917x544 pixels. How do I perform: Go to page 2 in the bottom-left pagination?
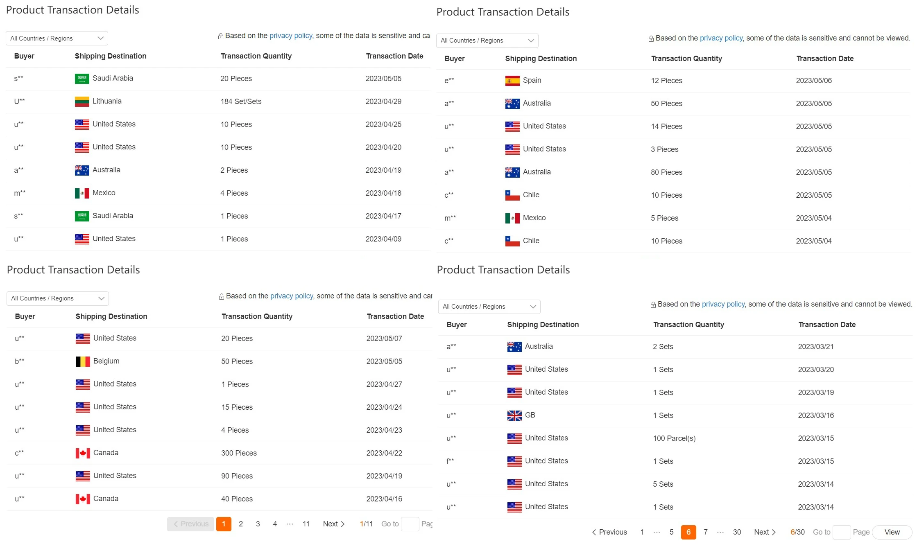coord(241,524)
